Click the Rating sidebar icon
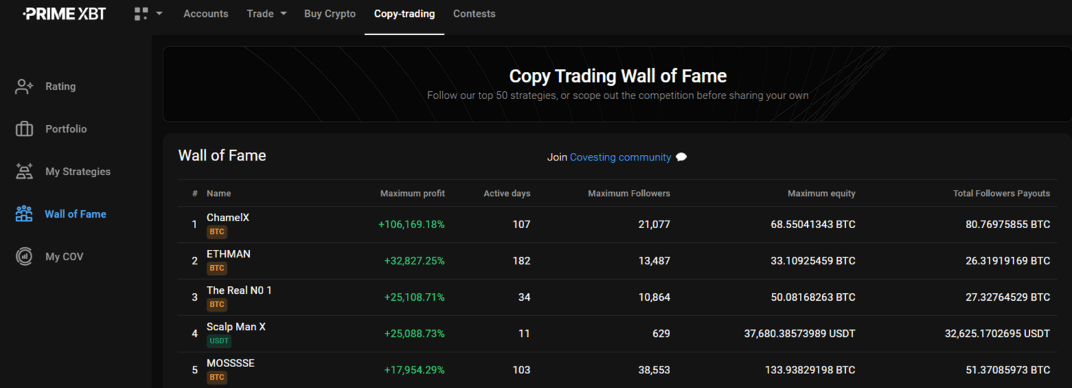 click(24, 87)
